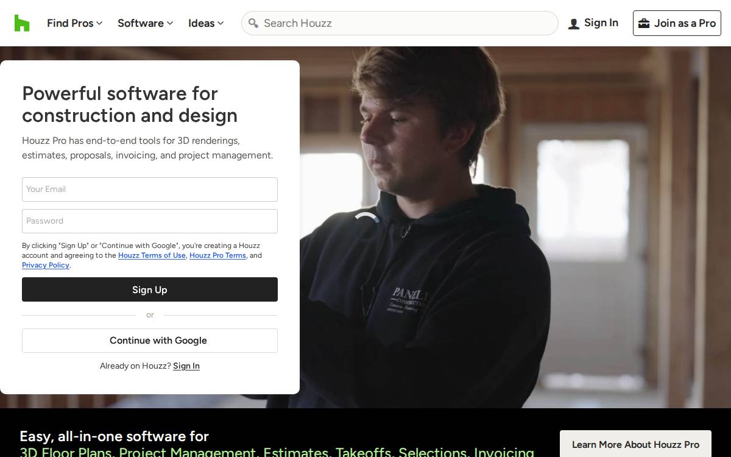Click the Join as a Pro button

677,23
